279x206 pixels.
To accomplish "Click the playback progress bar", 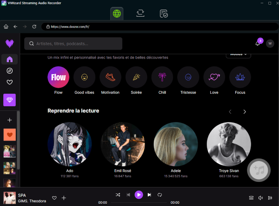I will 139,202.
